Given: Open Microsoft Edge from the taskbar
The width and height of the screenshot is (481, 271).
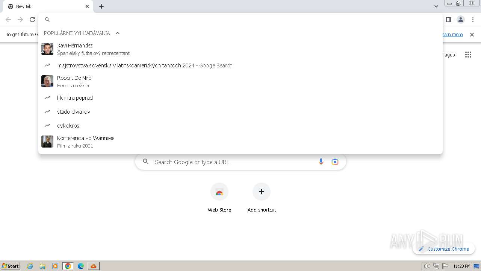Looking at the screenshot, I should coord(81,266).
